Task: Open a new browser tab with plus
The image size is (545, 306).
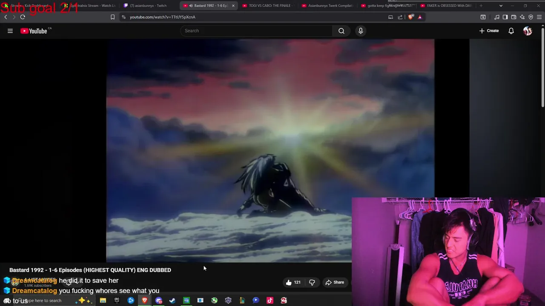Action: (481, 6)
